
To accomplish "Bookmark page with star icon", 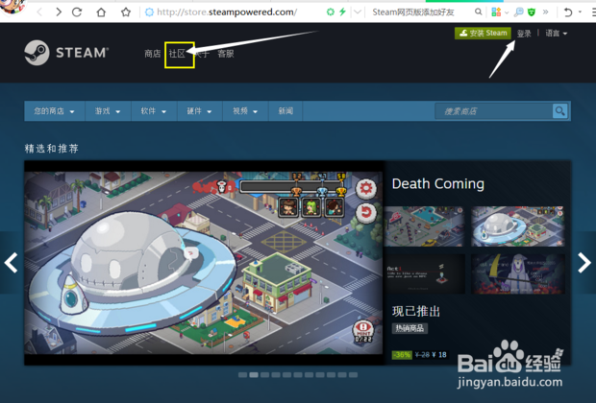I will coord(126,12).
